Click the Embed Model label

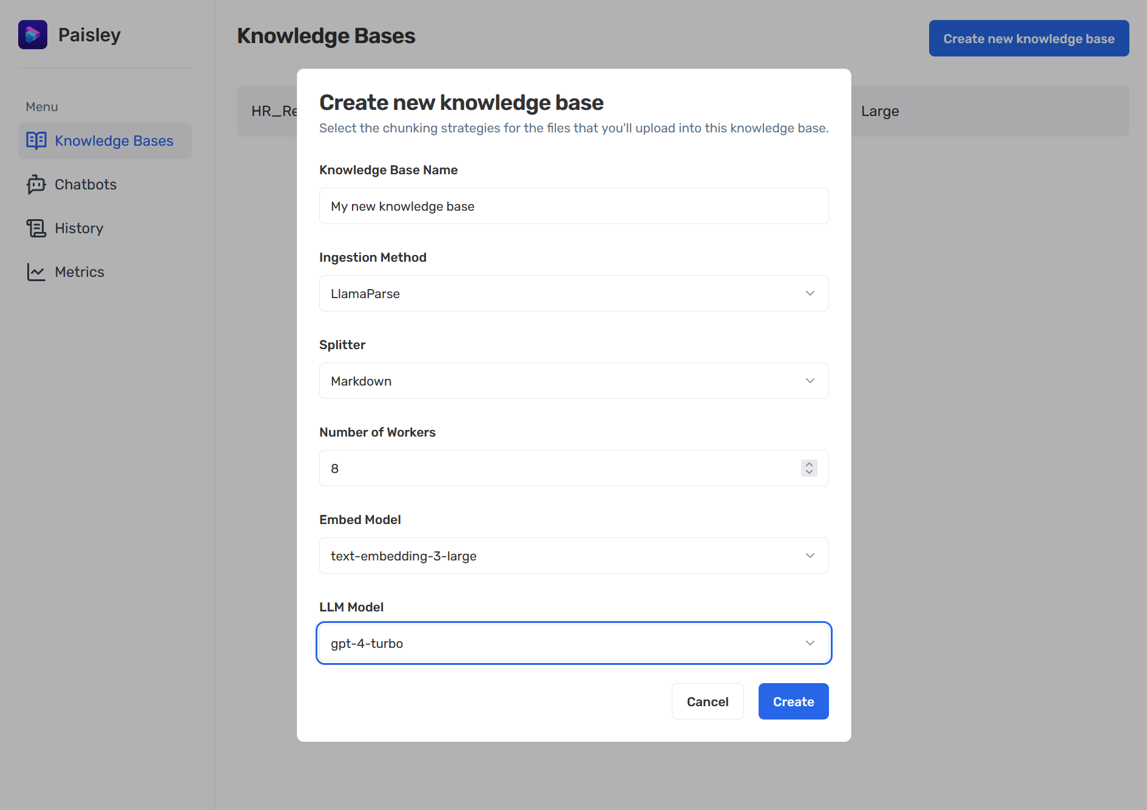(360, 520)
